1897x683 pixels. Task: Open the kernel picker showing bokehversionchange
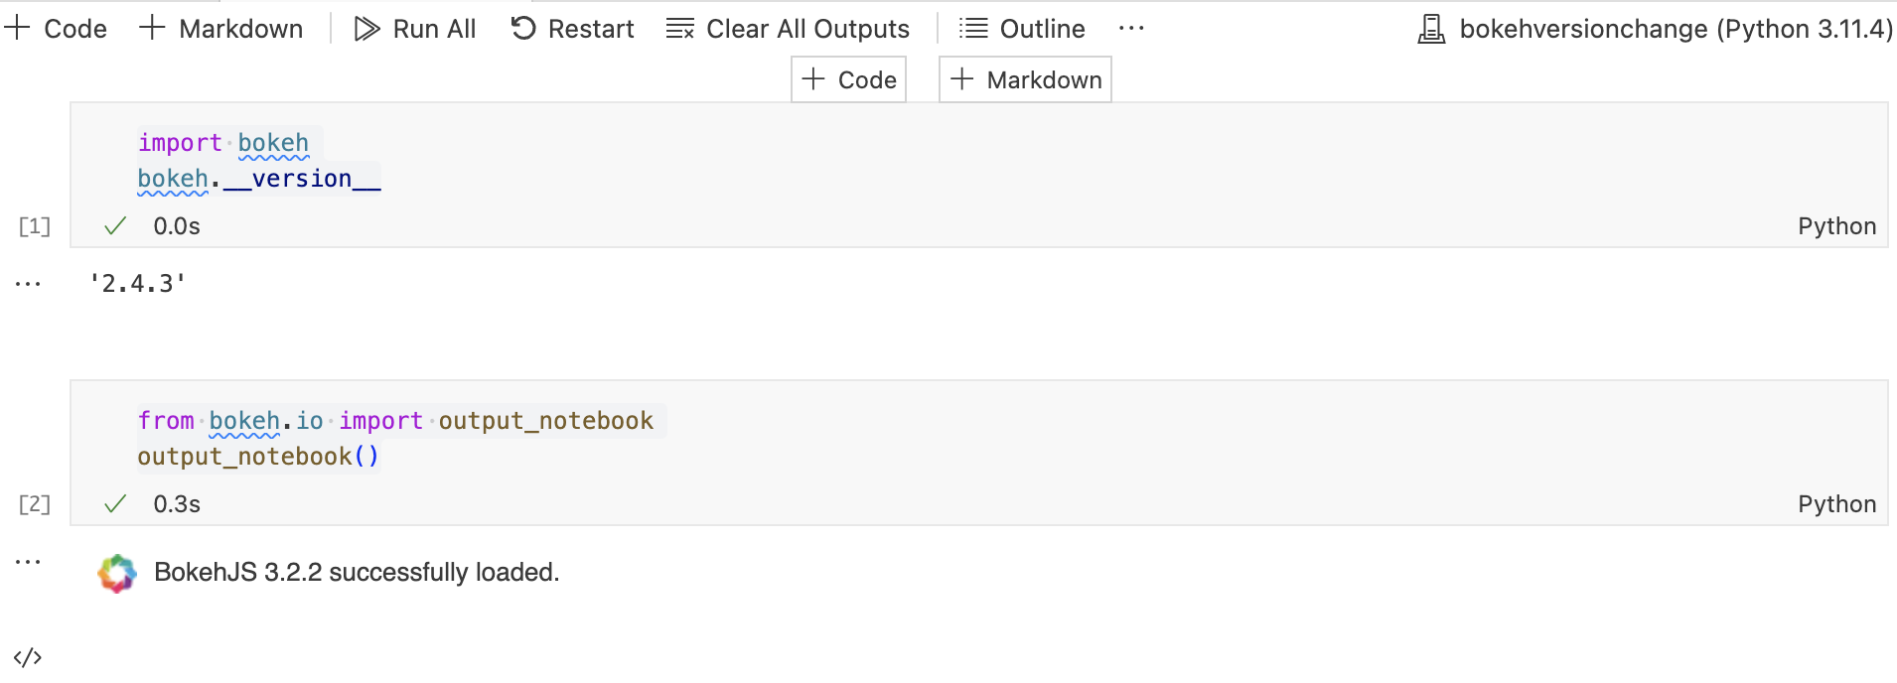pyautogui.click(x=1653, y=29)
